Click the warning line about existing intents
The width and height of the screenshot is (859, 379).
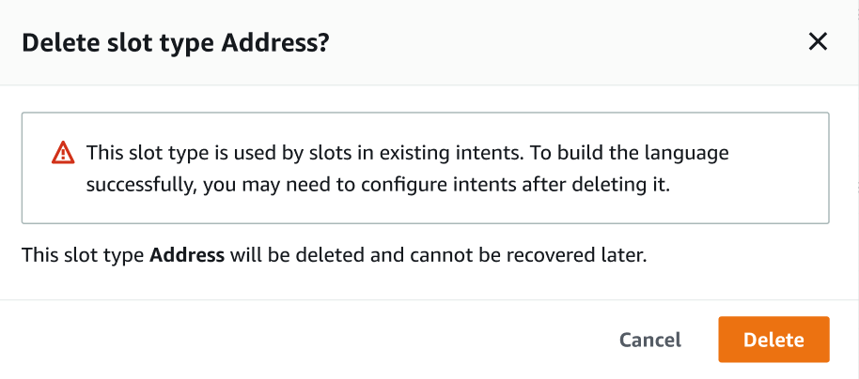point(407,152)
